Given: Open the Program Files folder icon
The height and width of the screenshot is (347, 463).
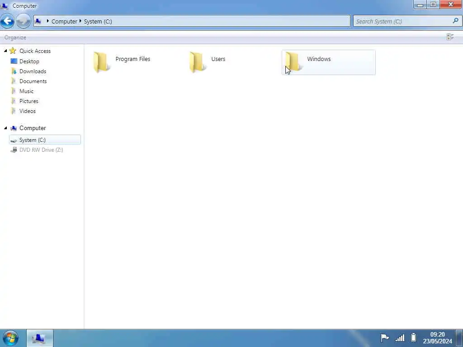Looking at the screenshot, I should tap(102, 62).
